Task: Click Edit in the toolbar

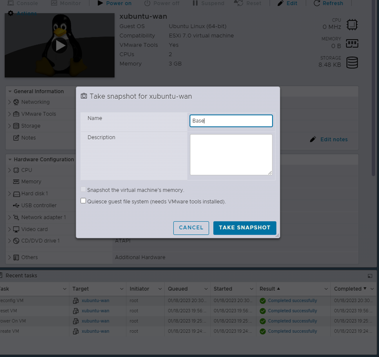Action: pos(287,3)
